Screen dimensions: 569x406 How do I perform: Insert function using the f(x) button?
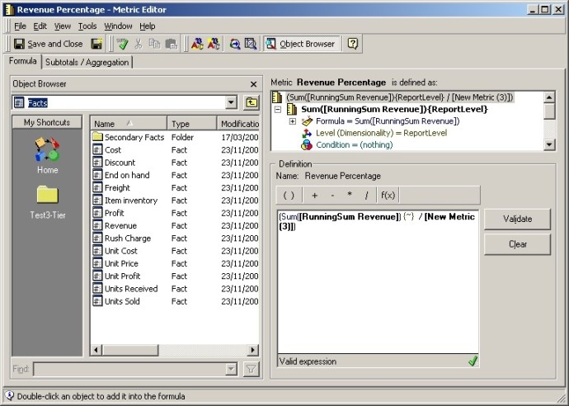pyautogui.click(x=388, y=196)
